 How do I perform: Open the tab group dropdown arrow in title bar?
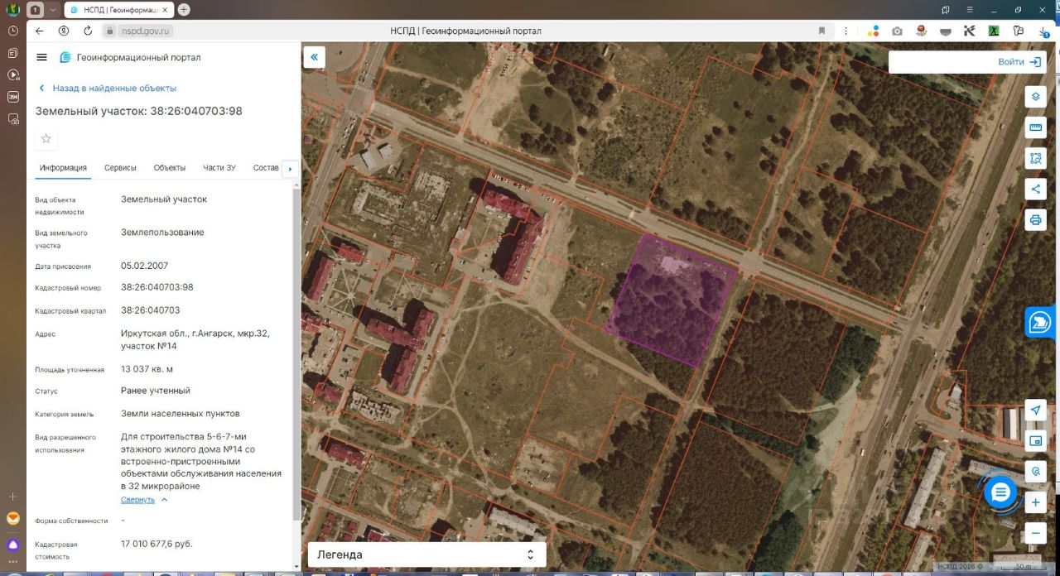pyautogui.click(x=53, y=10)
